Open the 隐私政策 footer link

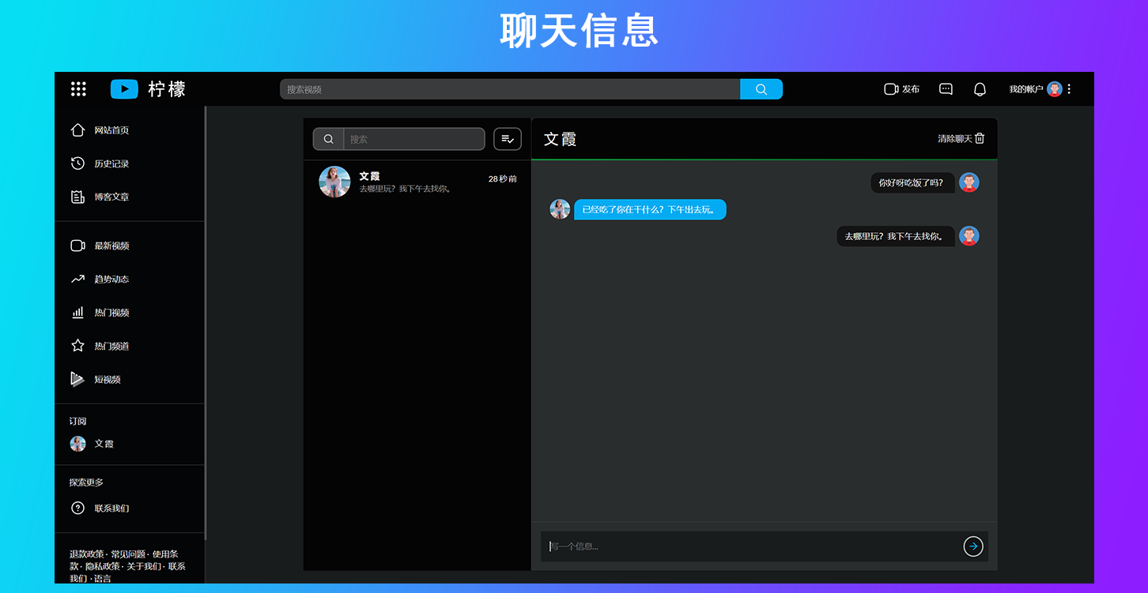[x=103, y=566]
